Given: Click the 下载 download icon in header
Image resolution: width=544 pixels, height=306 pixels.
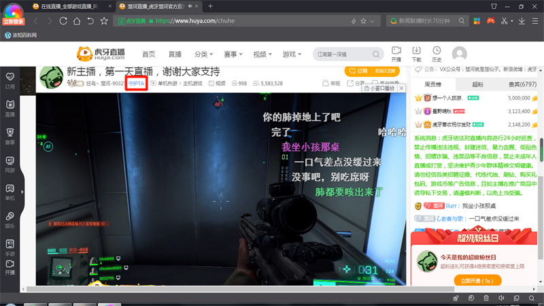Looking at the screenshot, I should 416,54.
